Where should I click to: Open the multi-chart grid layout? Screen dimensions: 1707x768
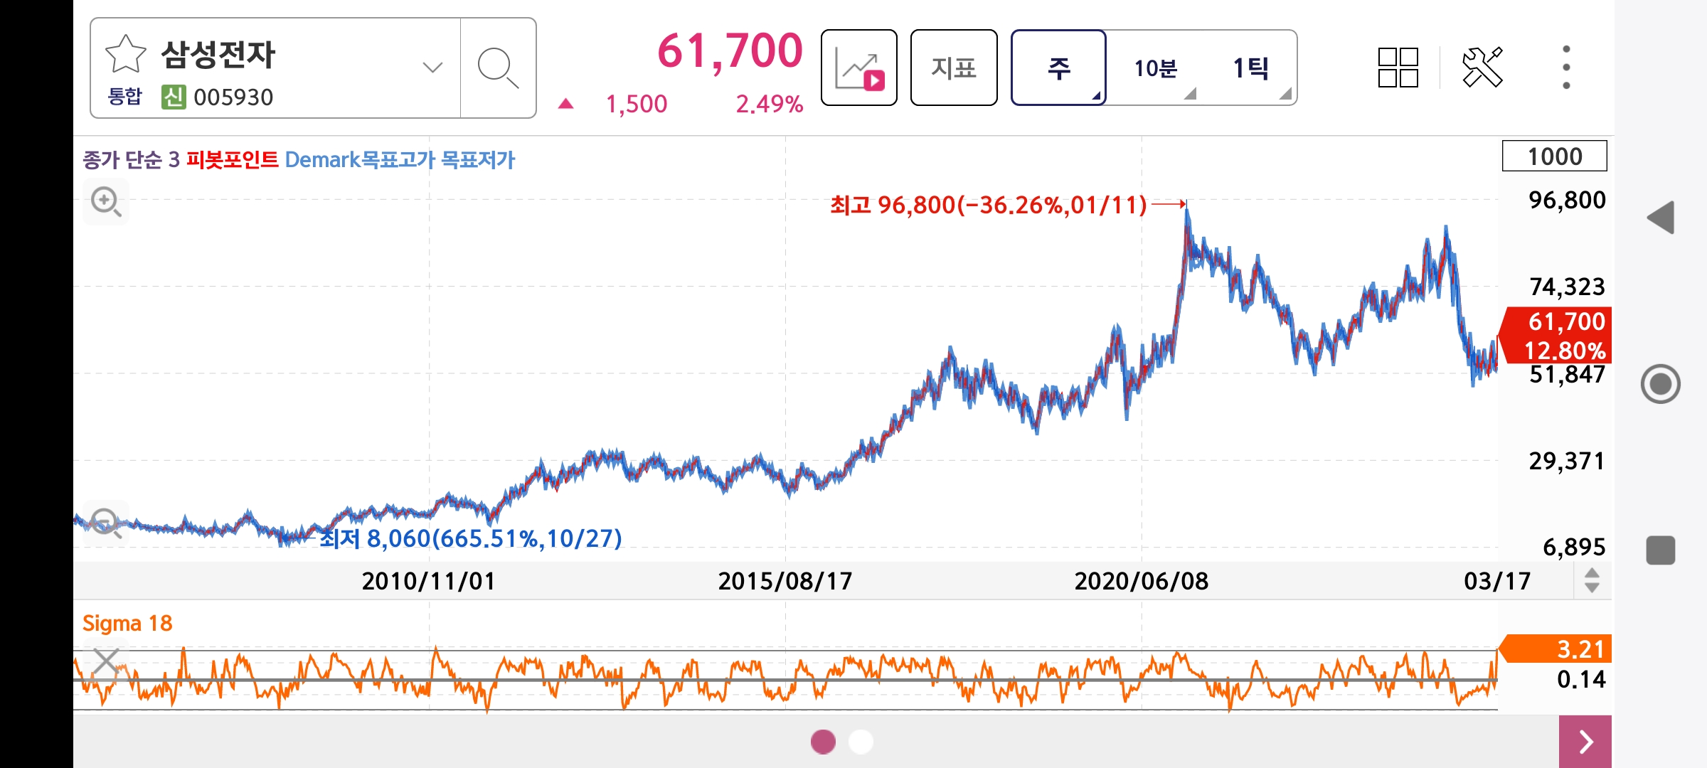(x=1398, y=68)
